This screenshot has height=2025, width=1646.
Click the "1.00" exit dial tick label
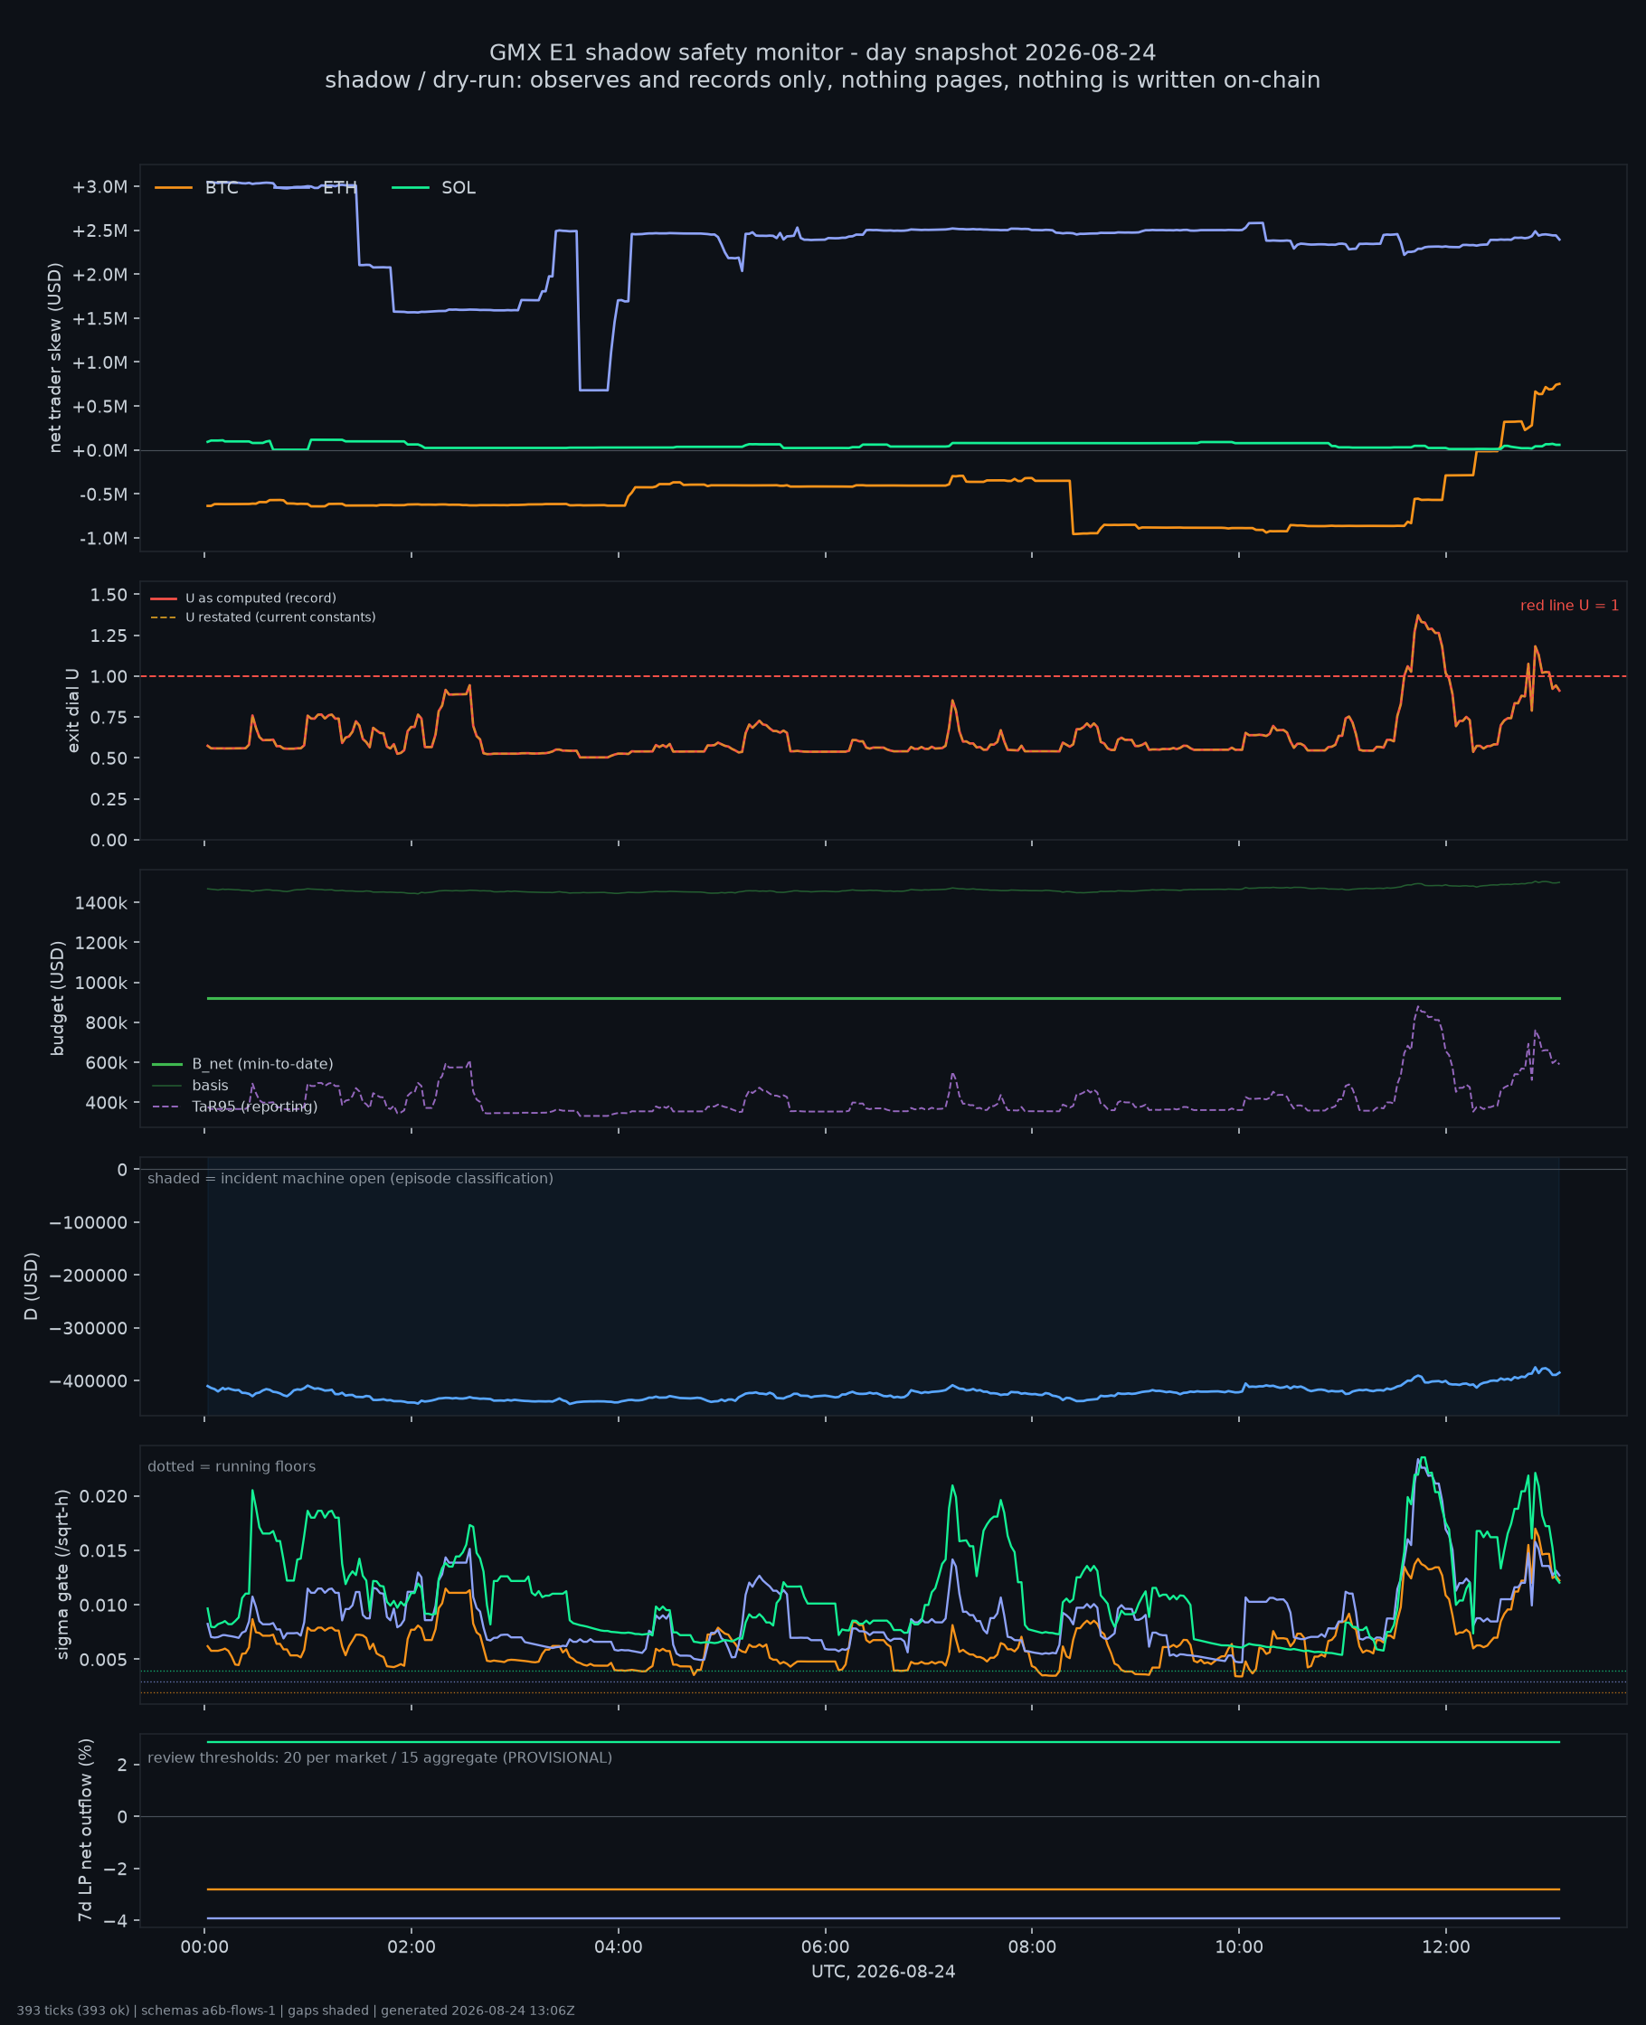tap(109, 676)
